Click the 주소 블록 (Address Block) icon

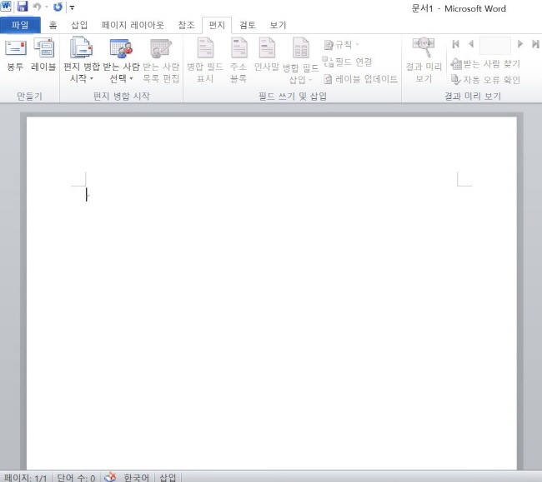(238, 49)
